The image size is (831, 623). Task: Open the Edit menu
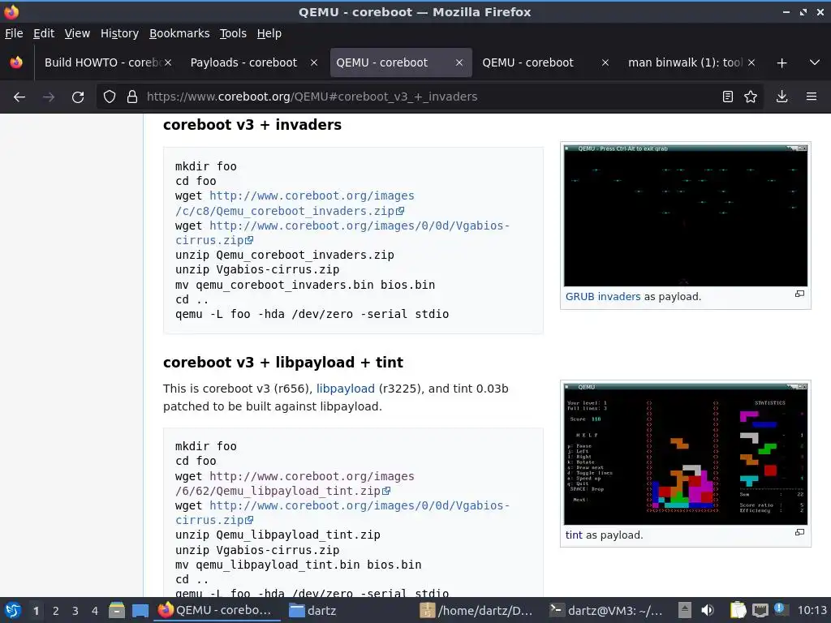[44, 33]
